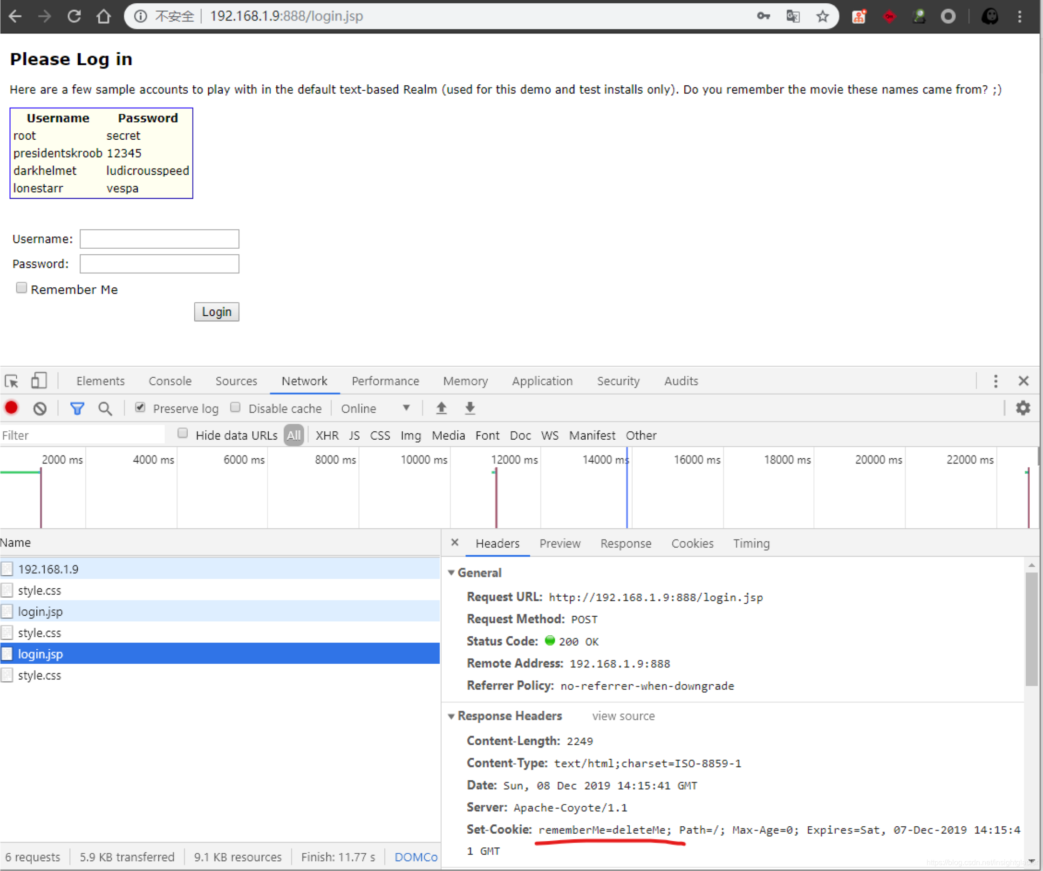
Task: Open network search magnifier
Action: click(105, 408)
